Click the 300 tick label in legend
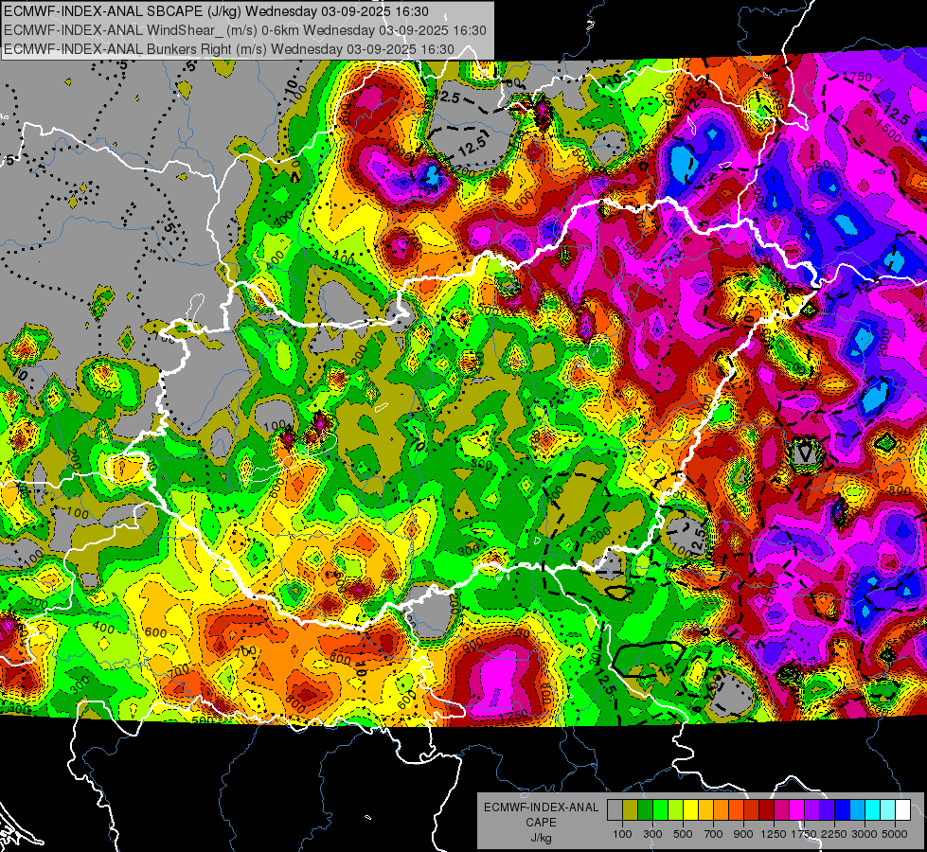Viewport: 927px width, 852px height. click(x=652, y=834)
